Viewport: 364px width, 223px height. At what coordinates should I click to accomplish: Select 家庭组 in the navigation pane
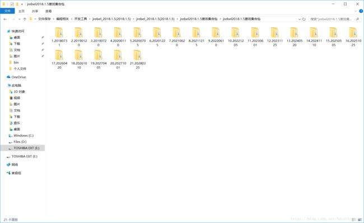point(16,173)
